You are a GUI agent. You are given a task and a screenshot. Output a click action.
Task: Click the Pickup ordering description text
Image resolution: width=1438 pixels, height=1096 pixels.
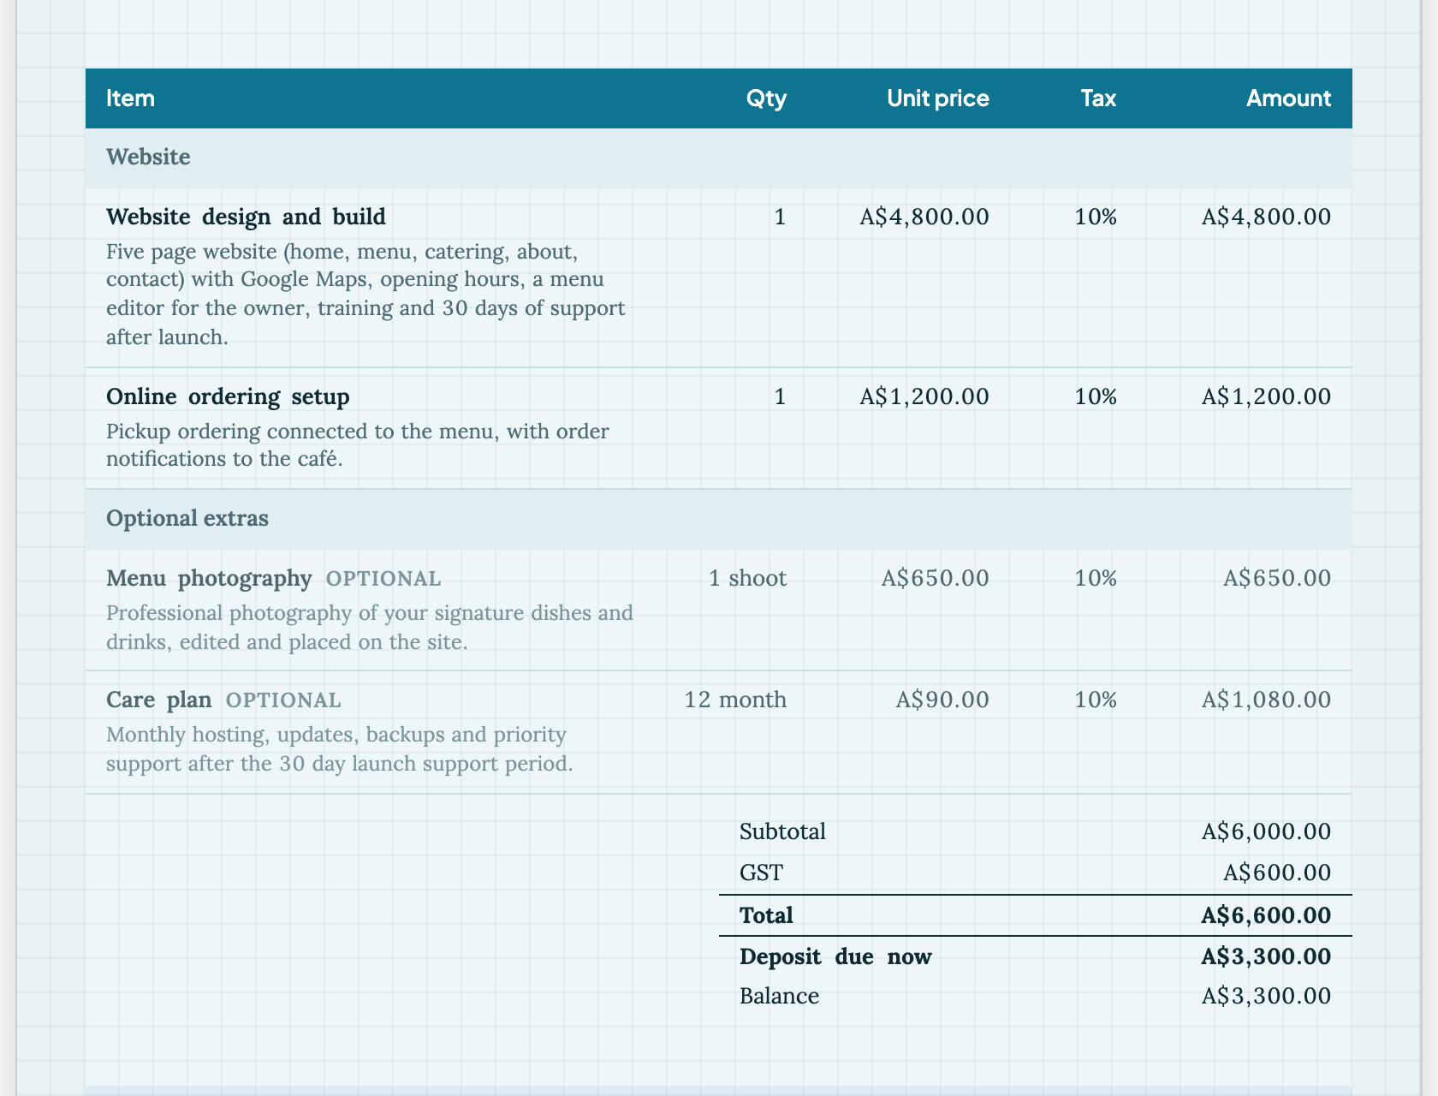(x=358, y=444)
